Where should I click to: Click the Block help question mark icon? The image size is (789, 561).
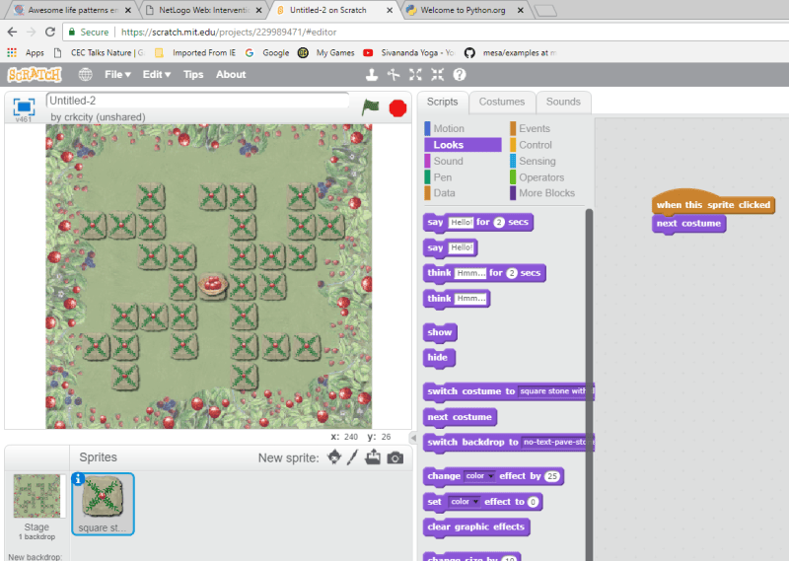click(460, 75)
